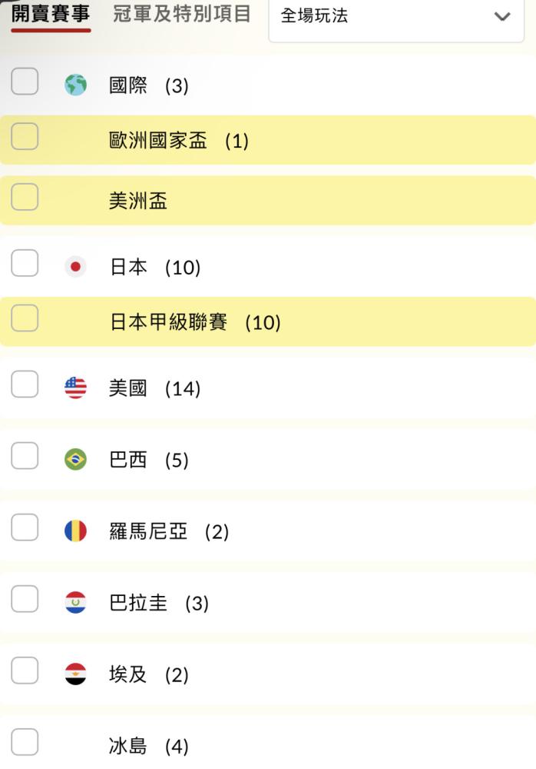The image size is (536, 769).
Task: Open the 冠軍及特別項目 tab
Action: 182,14
